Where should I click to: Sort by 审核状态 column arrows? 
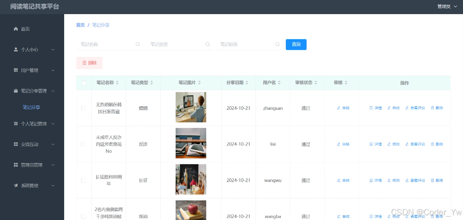click(x=316, y=83)
